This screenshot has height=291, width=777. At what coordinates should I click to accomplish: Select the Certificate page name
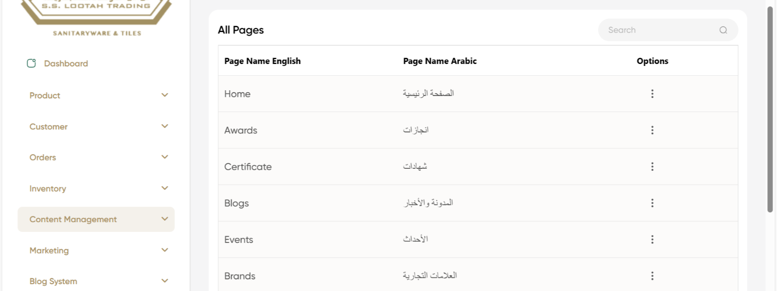click(248, 167)
